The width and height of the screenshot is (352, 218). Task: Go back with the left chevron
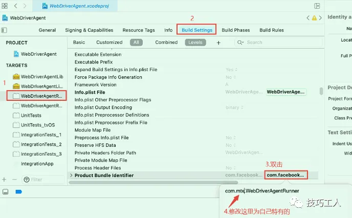(x=15, y=6)
